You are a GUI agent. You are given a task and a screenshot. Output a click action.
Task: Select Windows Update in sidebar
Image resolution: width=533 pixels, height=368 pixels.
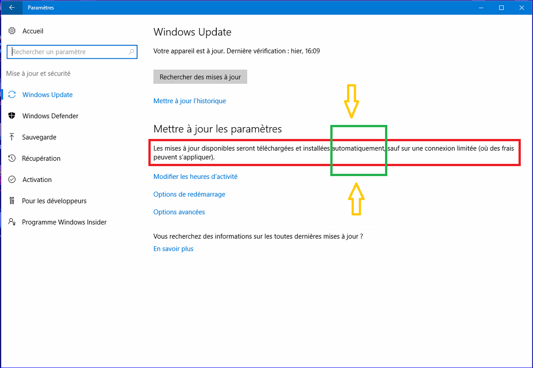pos(47,95)
